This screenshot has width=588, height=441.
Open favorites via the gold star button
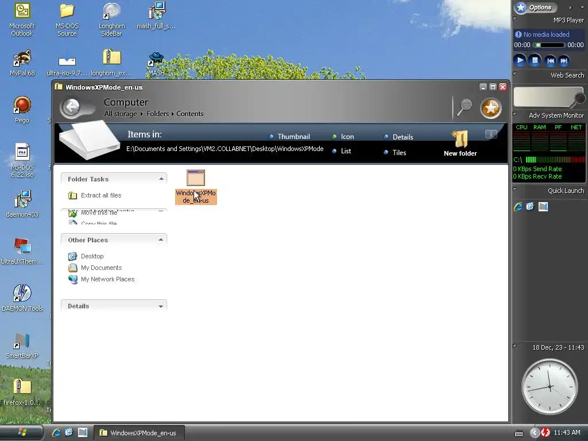[x=491, y=109]
